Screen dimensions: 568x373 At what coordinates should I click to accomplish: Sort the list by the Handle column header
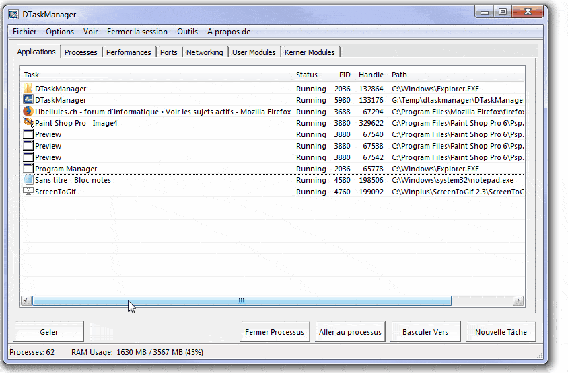(x=371, y=75)
